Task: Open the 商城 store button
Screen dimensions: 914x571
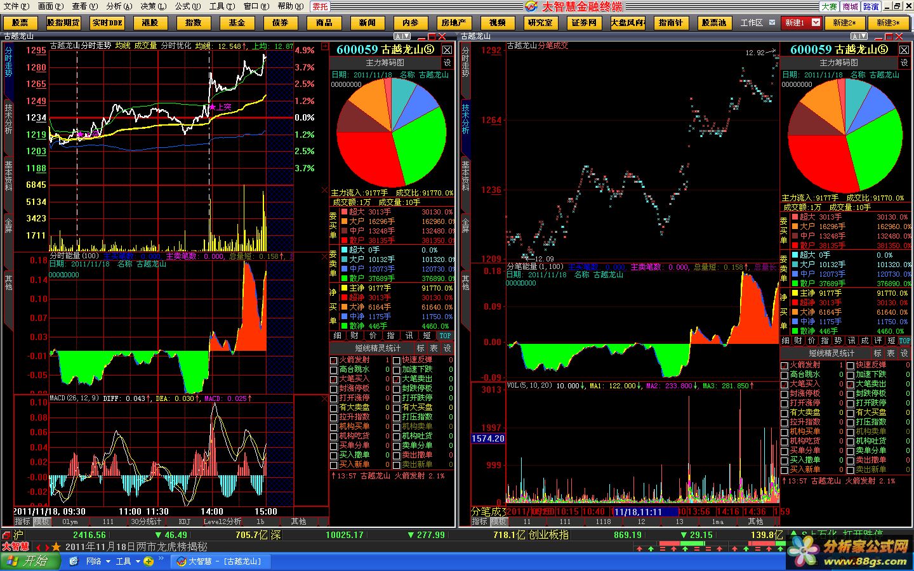Action: [x=851, y=6]
